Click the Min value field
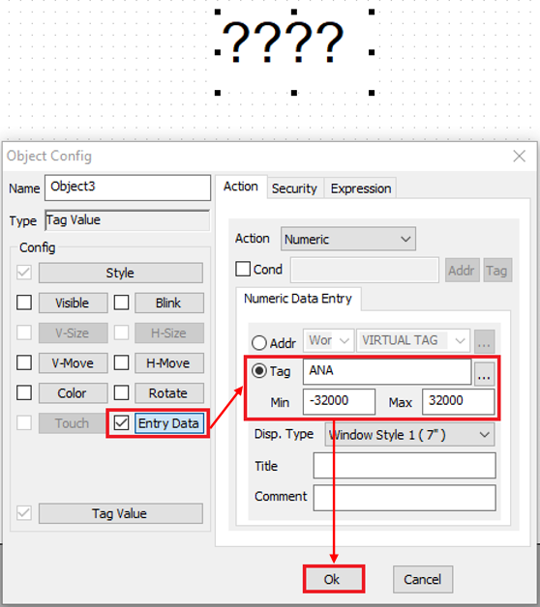 (x=339, y=401)
